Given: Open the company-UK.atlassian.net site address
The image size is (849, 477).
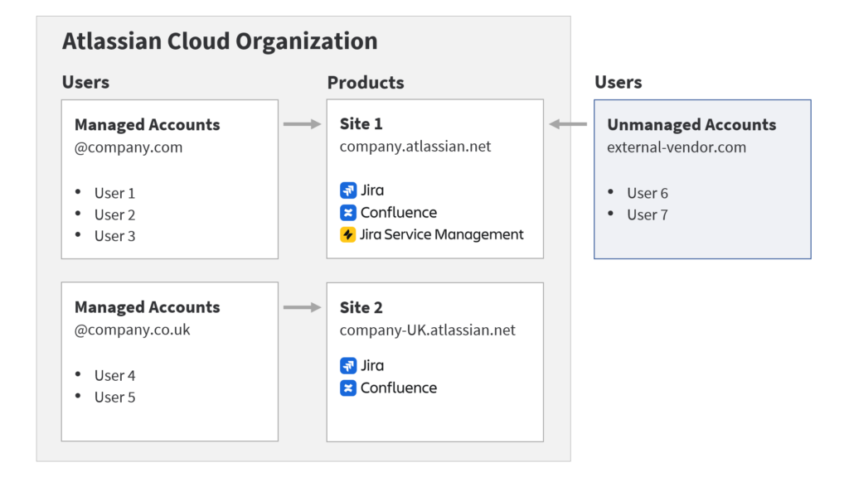Looking at the screenshot, I should pos(427,330).
